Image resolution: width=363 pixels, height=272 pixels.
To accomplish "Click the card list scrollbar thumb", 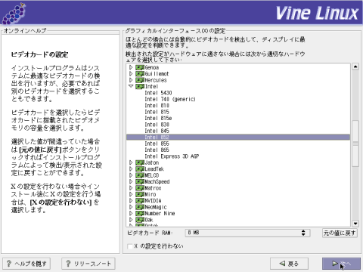I will pyautogui.click(x=355, y=144).
